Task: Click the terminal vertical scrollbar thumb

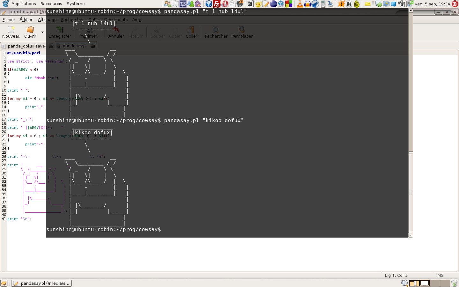Action: (x=411, y=192)
